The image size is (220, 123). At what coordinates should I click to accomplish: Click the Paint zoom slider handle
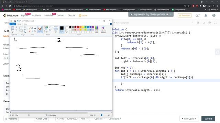coord(102,115)
